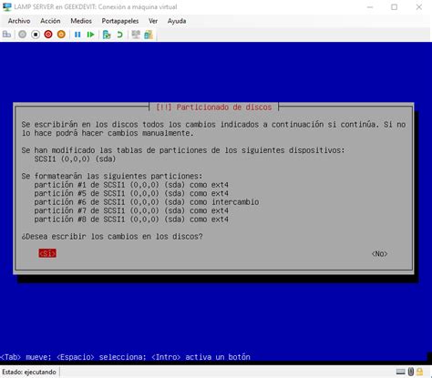Image resolution: width=432 pixels, height=378 pixels.
Task: Open the Portapapeles menu
Action: click(120, 21)
